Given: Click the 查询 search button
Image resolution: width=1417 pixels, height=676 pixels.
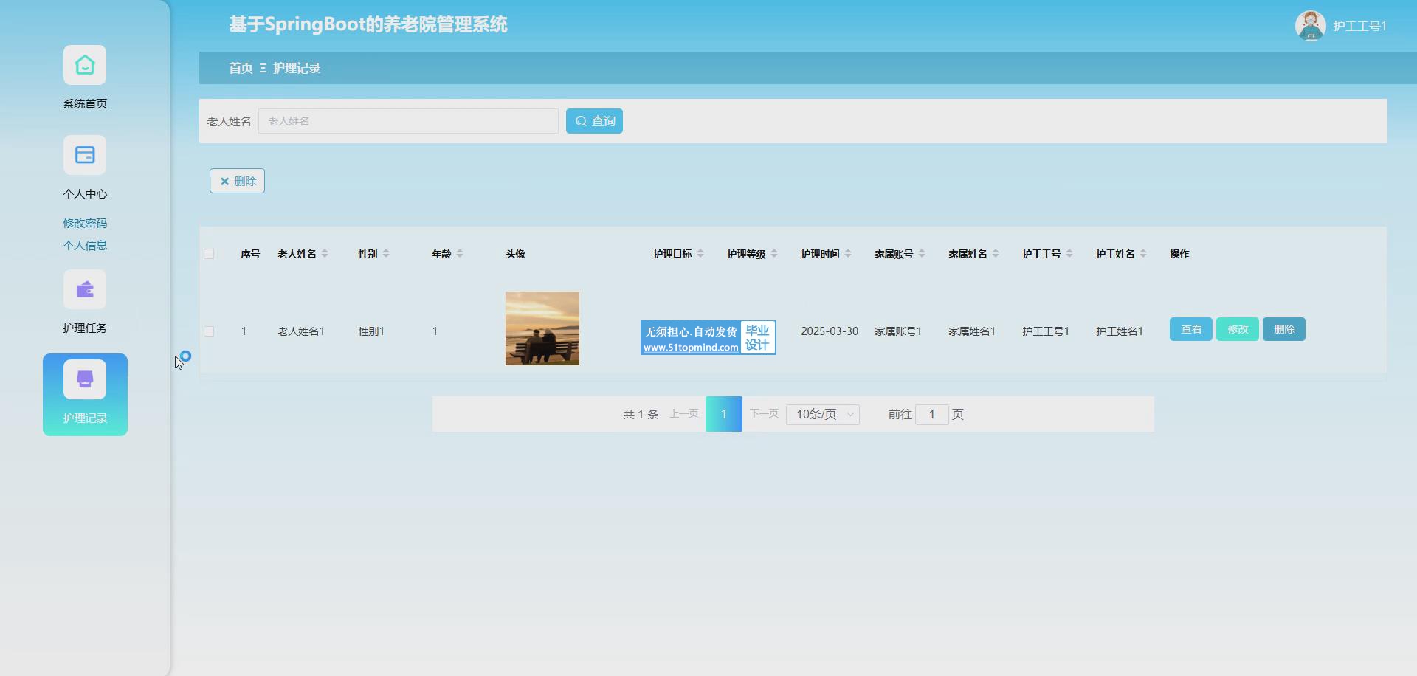Looking at the screenshot, I should coord(594,121).
